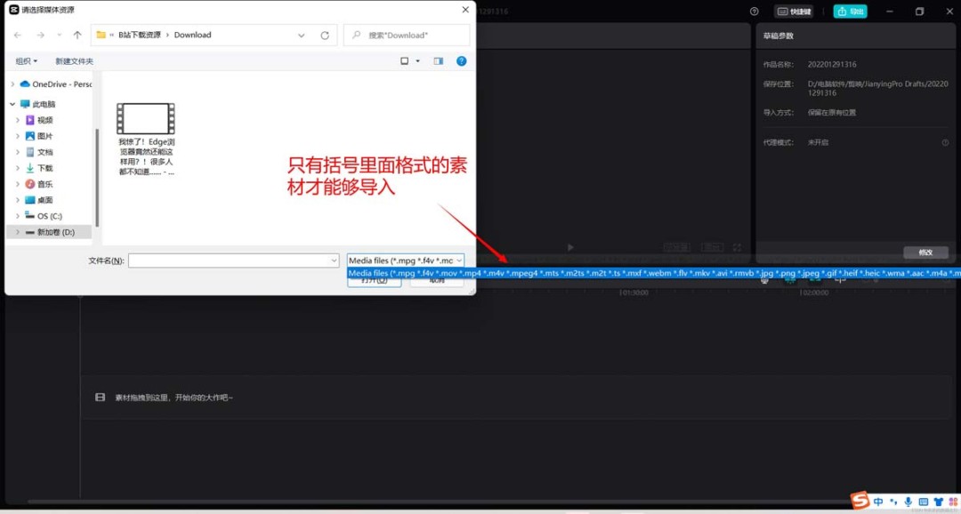Switch Sogou input from 中 to English
Screen dimensions: 961x514
pyautogui.click(x=878, y=502)
